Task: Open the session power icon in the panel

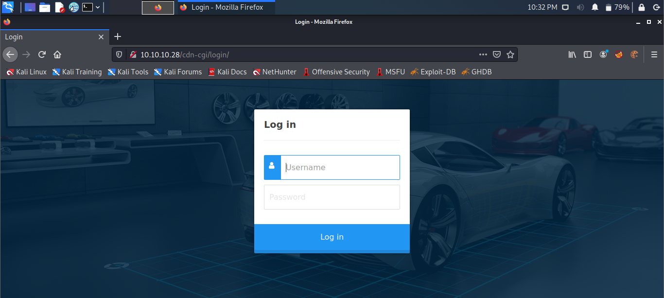Action: [656, 7]
